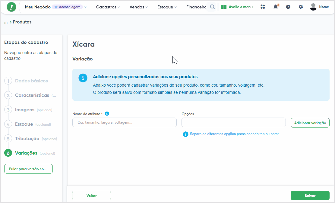Open the notifications bell
This screenshot has height=203, width=335.
click(x=276, y=7)
